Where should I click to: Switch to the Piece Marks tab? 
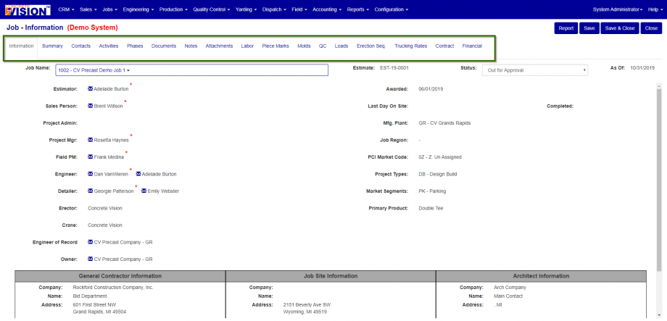click(x=275, y=46)
